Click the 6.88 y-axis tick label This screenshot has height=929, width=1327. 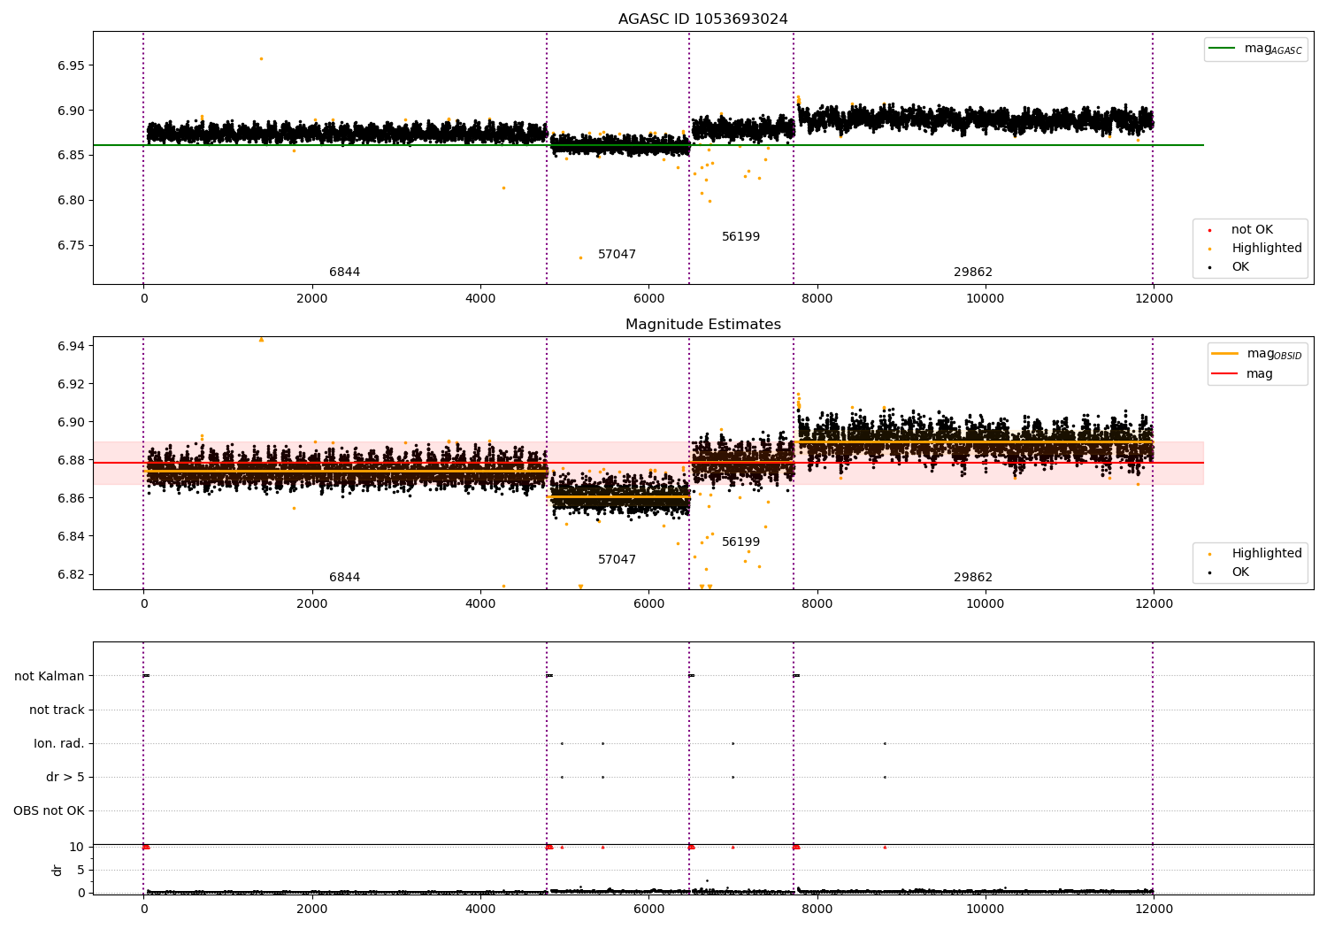click(x=71, y=460)
